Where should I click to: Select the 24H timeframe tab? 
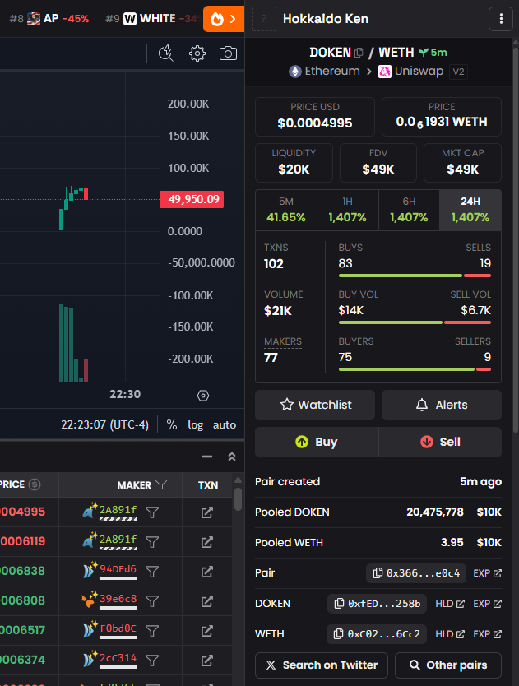click(470, 210)
